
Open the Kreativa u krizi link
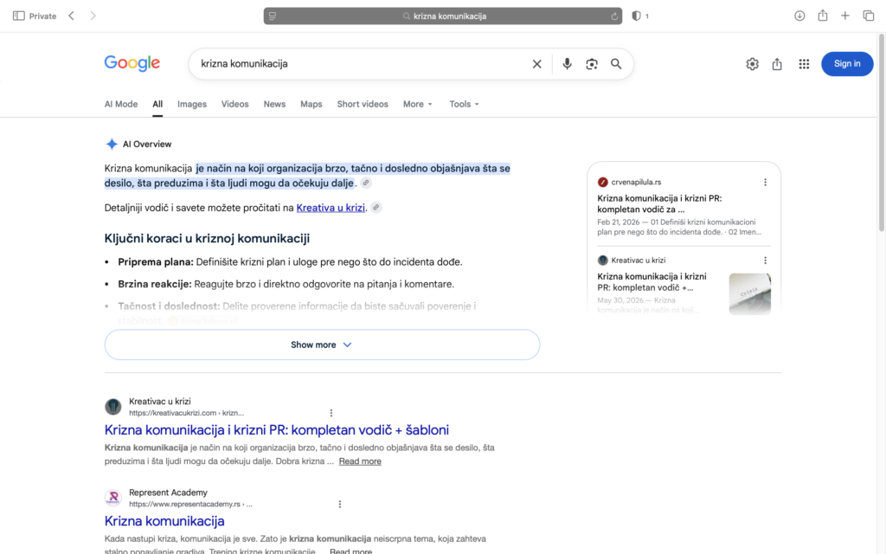coord(331,208)
